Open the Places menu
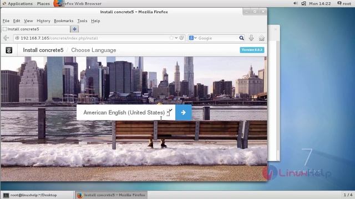 [x=43, y=4]
